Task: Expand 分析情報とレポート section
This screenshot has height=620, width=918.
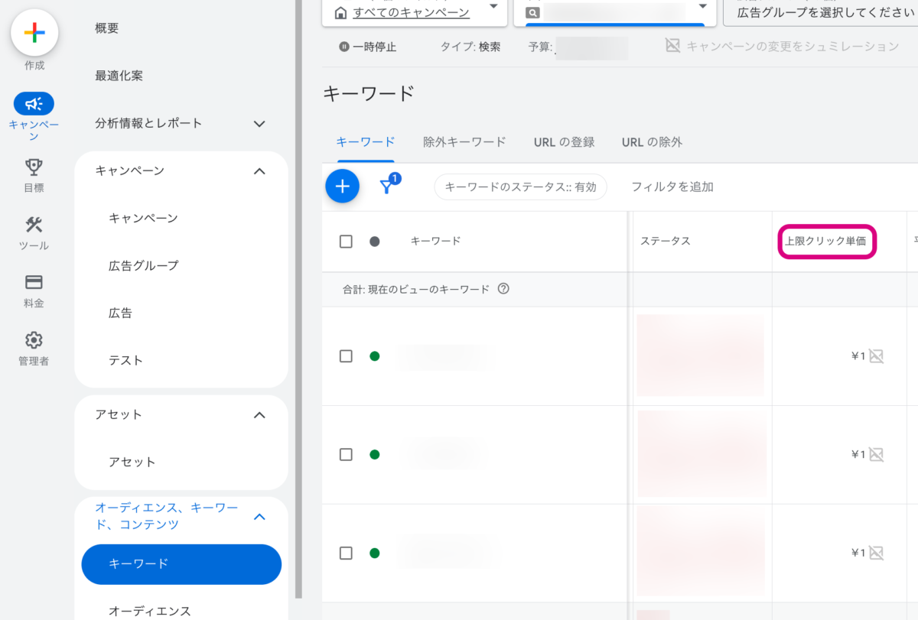Action: tap(259, 124)
